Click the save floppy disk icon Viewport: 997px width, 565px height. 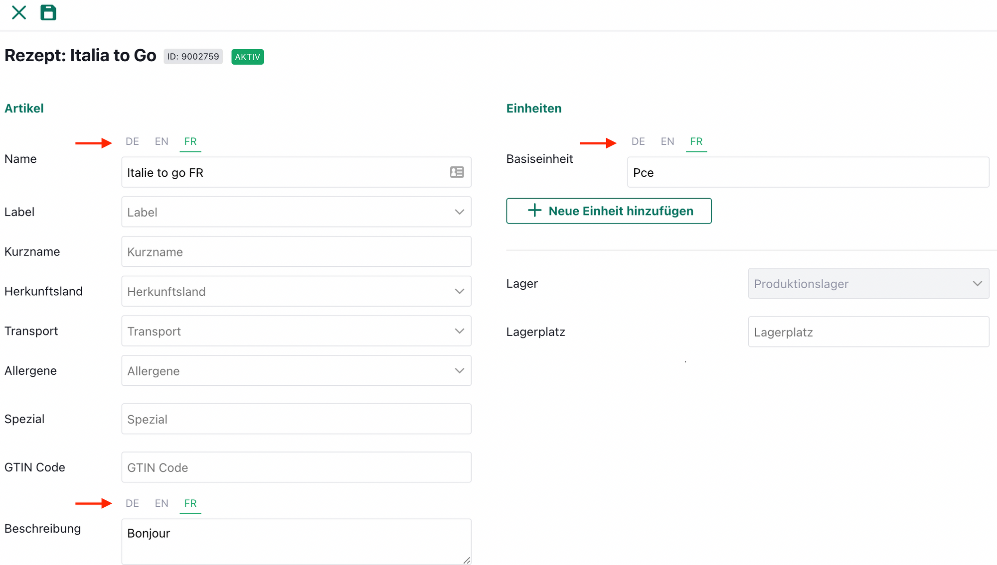point(48,12)
